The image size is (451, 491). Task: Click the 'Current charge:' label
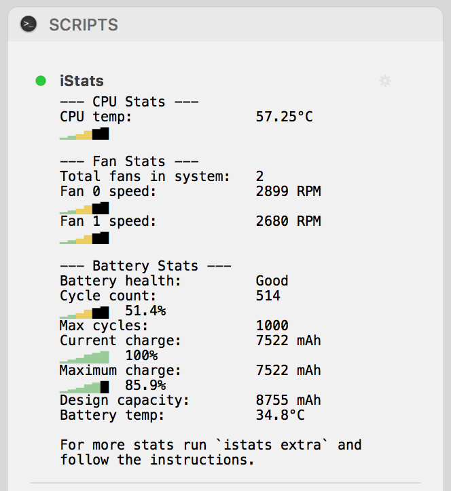coord(120,340)
